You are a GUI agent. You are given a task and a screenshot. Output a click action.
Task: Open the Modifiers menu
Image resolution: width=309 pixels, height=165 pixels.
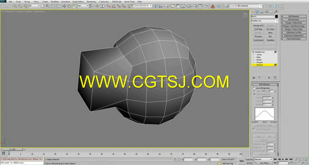tap(54, 2)
